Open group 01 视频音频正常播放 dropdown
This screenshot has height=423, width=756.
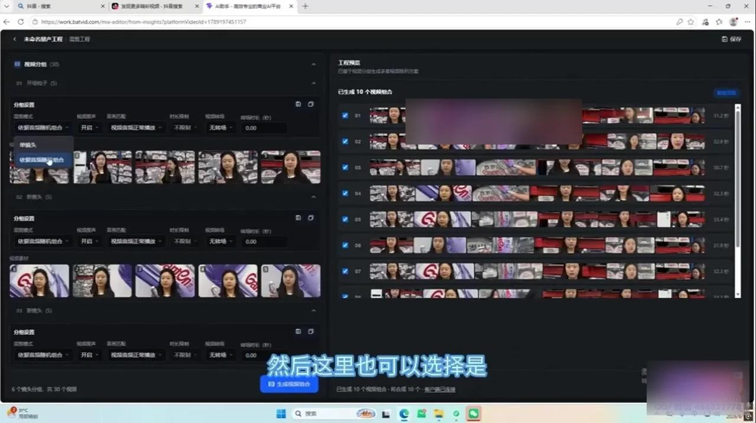[x=137, y=127]
